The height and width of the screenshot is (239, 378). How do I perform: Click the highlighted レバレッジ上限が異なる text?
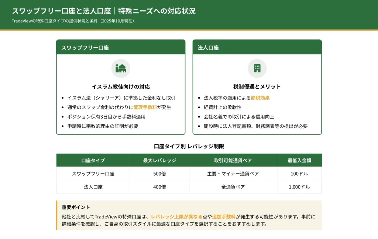click(x=176, y=217)
